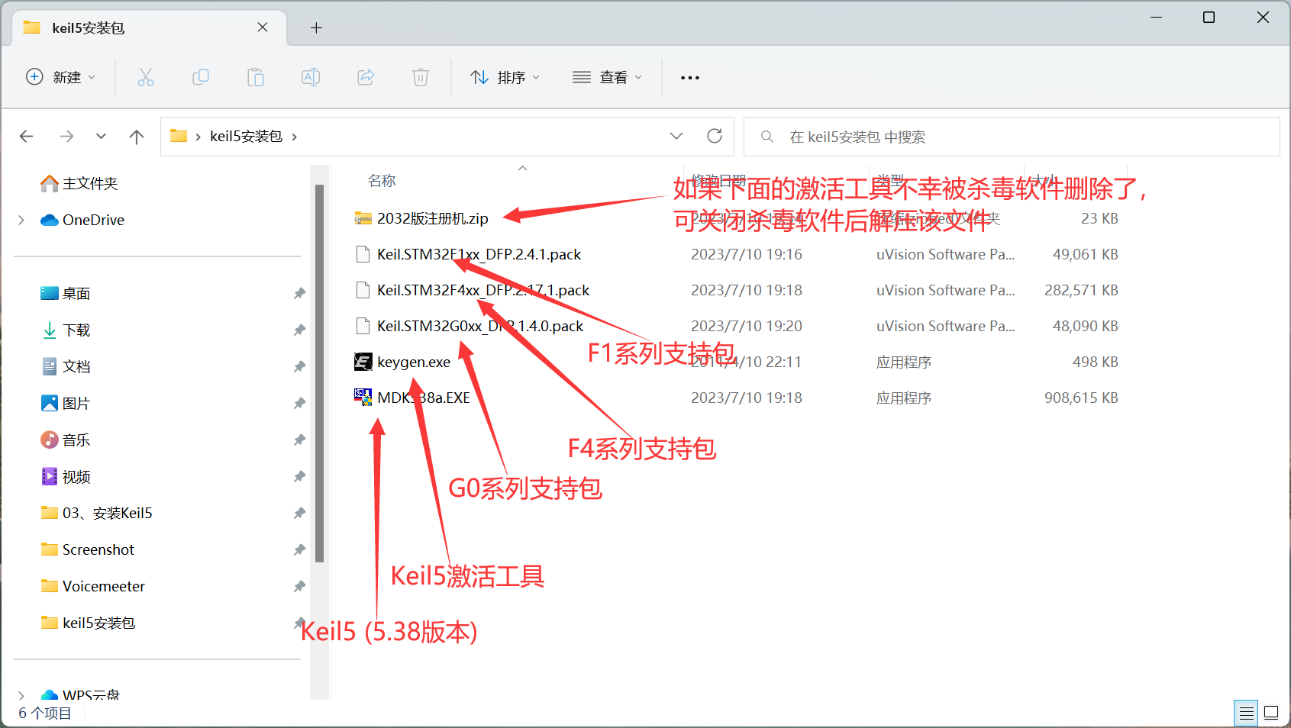
Task: Click chevron before keil5安装包 in breadcrumb
Action: coord(198,137)
